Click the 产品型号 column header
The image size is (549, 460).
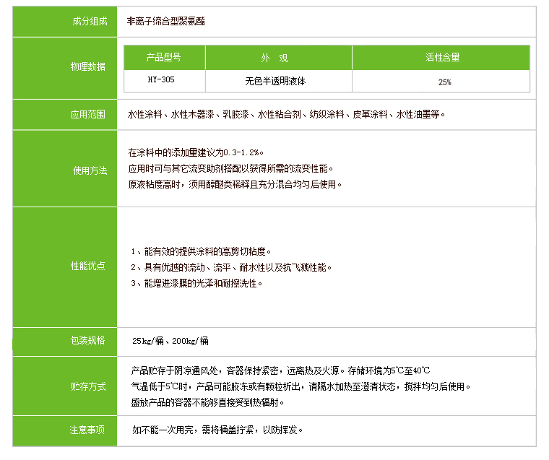click(x=164, y=57)
